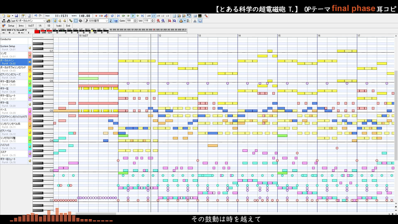The image size is (398, 224).
Task: Create a new file from the toolbar
Action: pyautogui.click(x=4, y=16)
